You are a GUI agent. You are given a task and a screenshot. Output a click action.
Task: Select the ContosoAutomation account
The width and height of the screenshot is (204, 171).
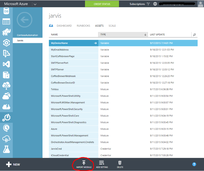pyautogui.click(x=27, y=35)
